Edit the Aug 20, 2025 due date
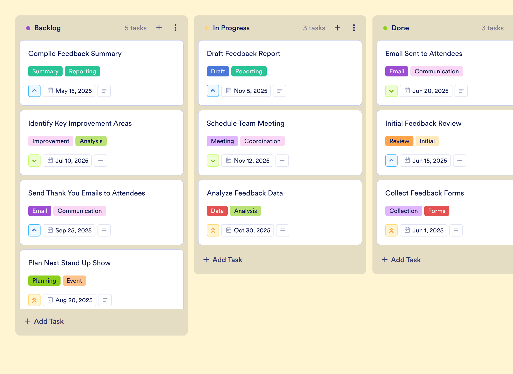The height and width of the screenshot is (374, 513). coord(70,300)
